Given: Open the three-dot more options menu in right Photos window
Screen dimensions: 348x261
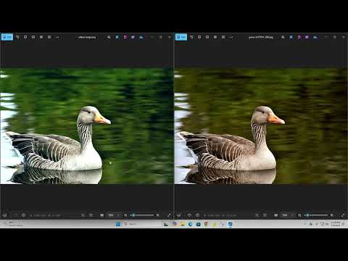Looking at the screenshot, I should click(231, 37).
